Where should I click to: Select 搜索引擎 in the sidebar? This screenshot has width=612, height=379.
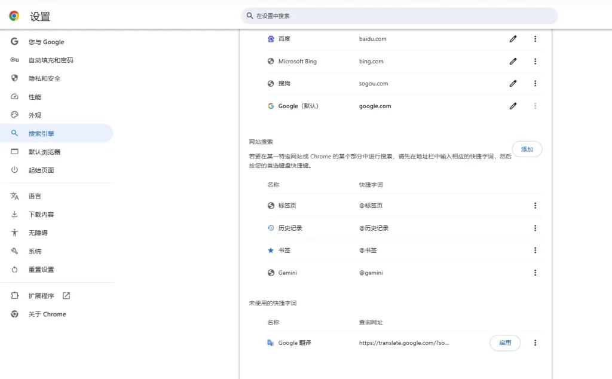point(57,133)
